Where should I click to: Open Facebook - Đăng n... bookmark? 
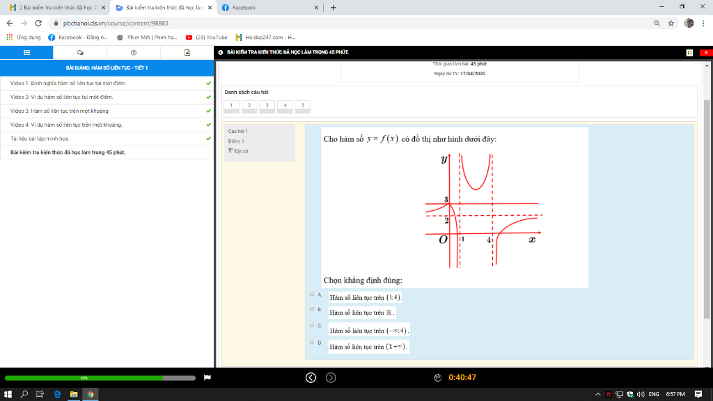[x=78, y=38]
